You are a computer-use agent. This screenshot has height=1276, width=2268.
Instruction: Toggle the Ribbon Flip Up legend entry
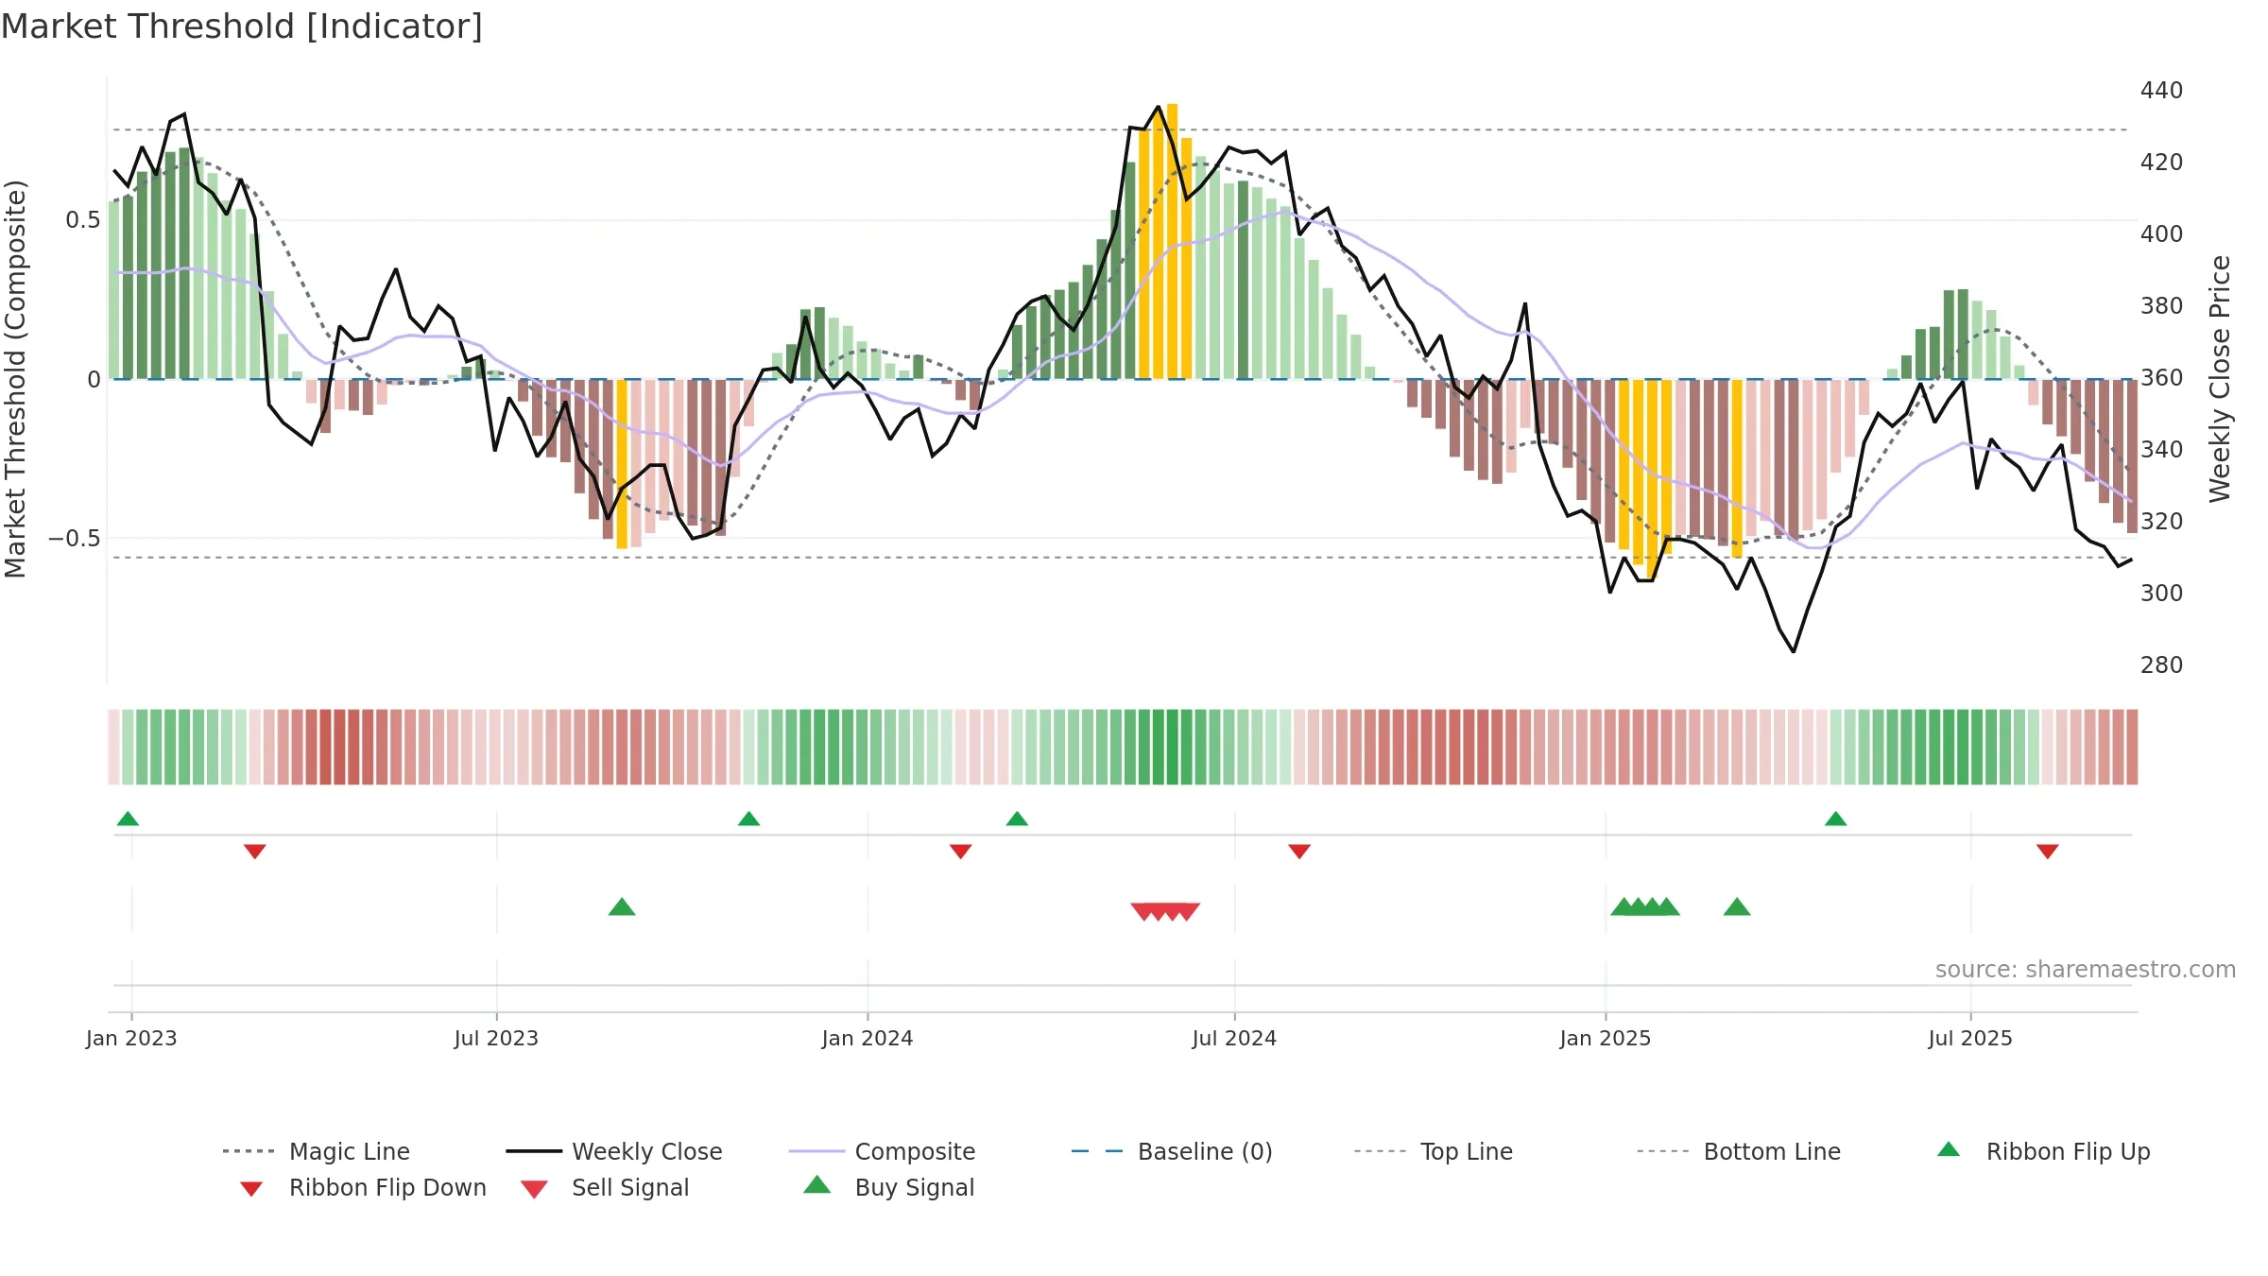[2043, 1151]
